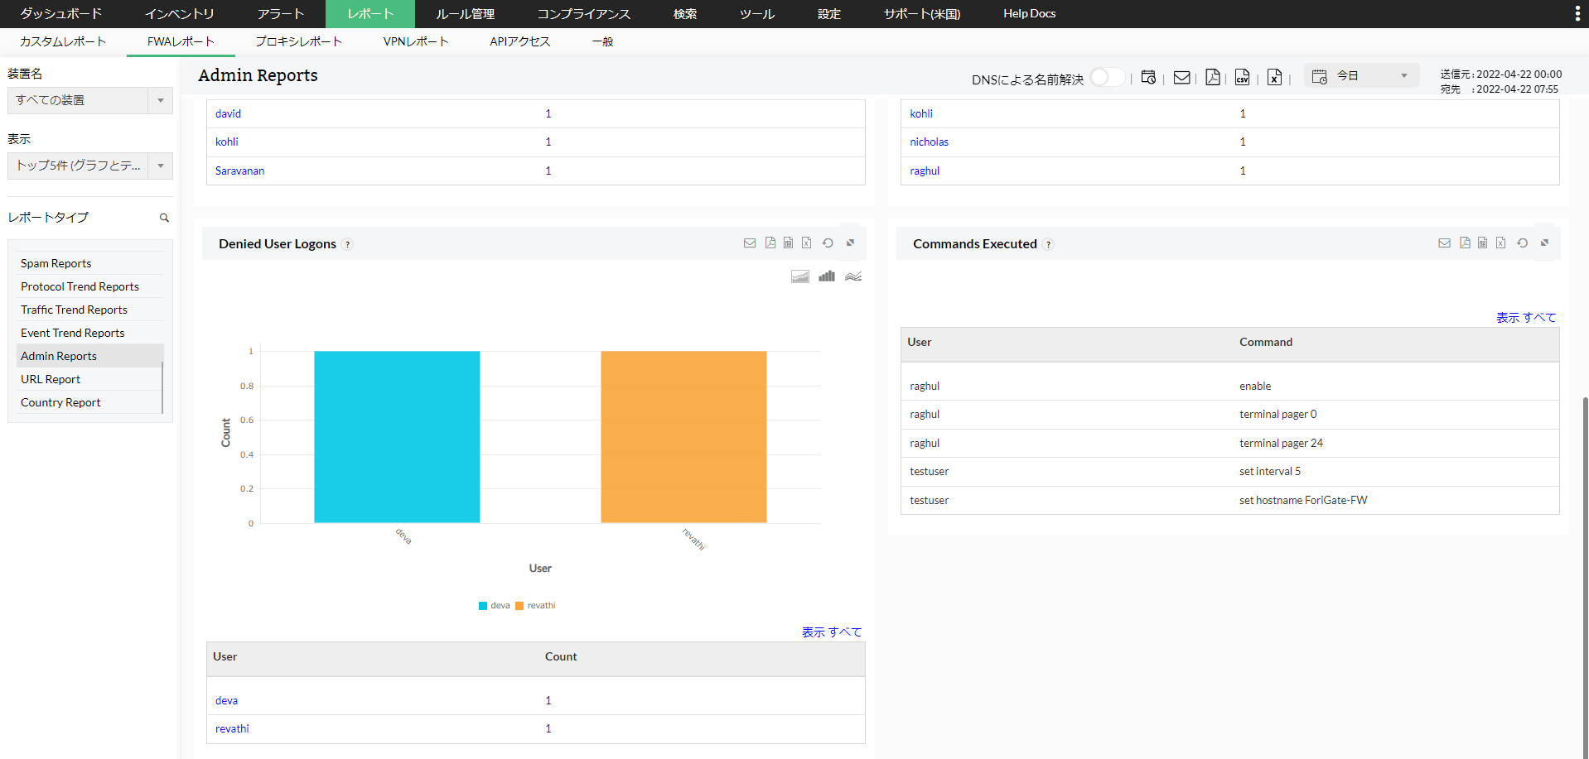Go to ダッシュボード menu
Viewport: 1589px width, 759px height.
pyautogui.click(x=61, y=14)
